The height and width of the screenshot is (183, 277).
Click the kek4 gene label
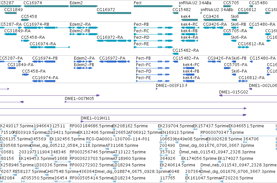pyautogui.click(x=186, y=16)
